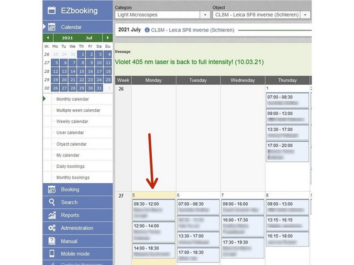Select the Reports menu label
Screen dimensions: 354x265
click(70, 215)
